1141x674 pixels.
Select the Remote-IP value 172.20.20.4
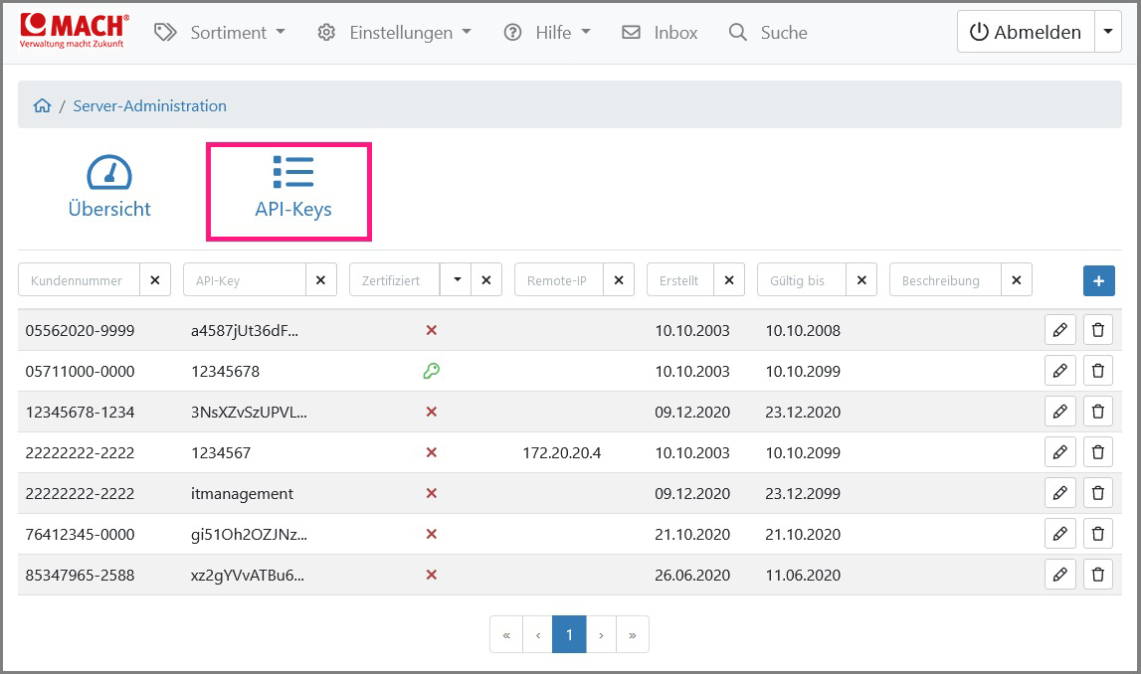click(562, 452)
